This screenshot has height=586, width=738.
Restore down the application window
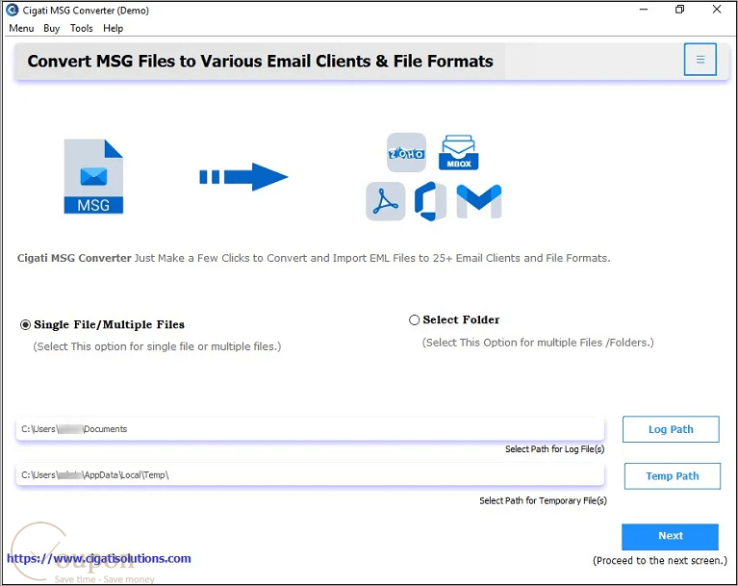[x=679, y=10]
